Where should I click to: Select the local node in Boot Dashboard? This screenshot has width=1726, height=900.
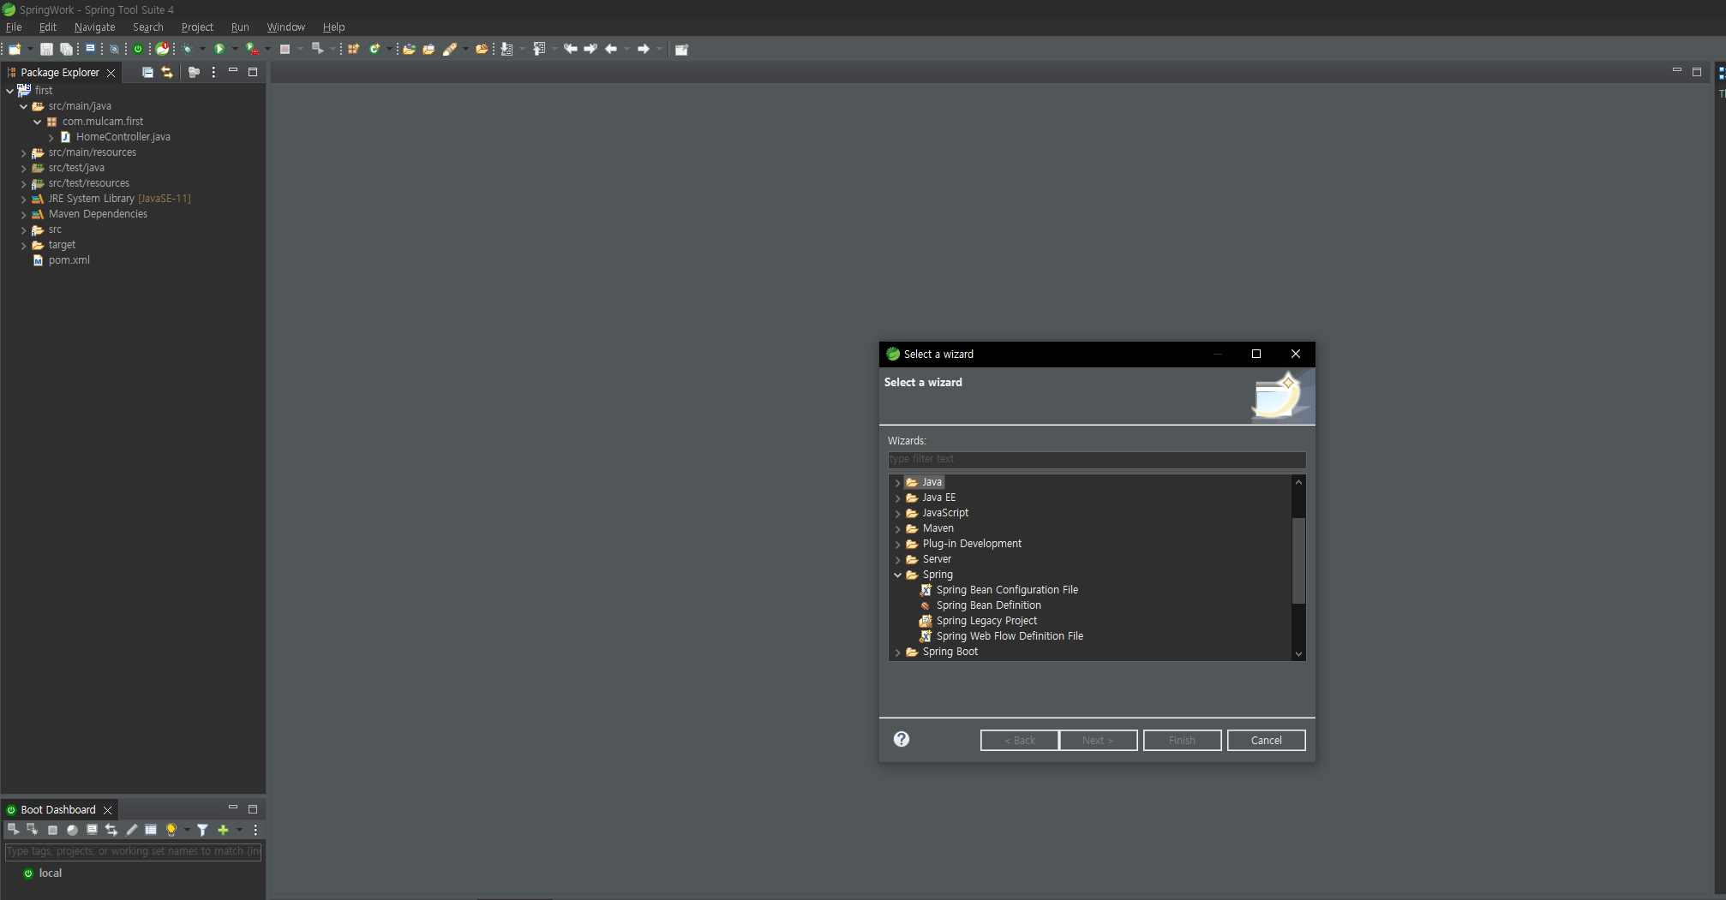[x=50, y=873]
